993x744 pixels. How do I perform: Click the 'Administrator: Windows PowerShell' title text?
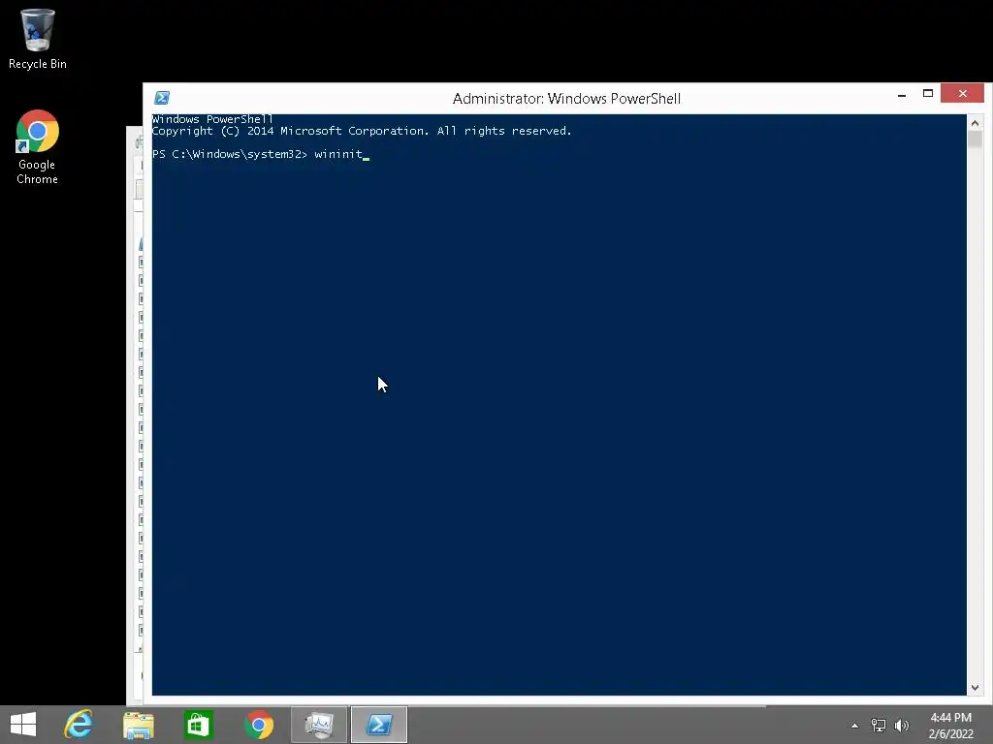point(566,99)
